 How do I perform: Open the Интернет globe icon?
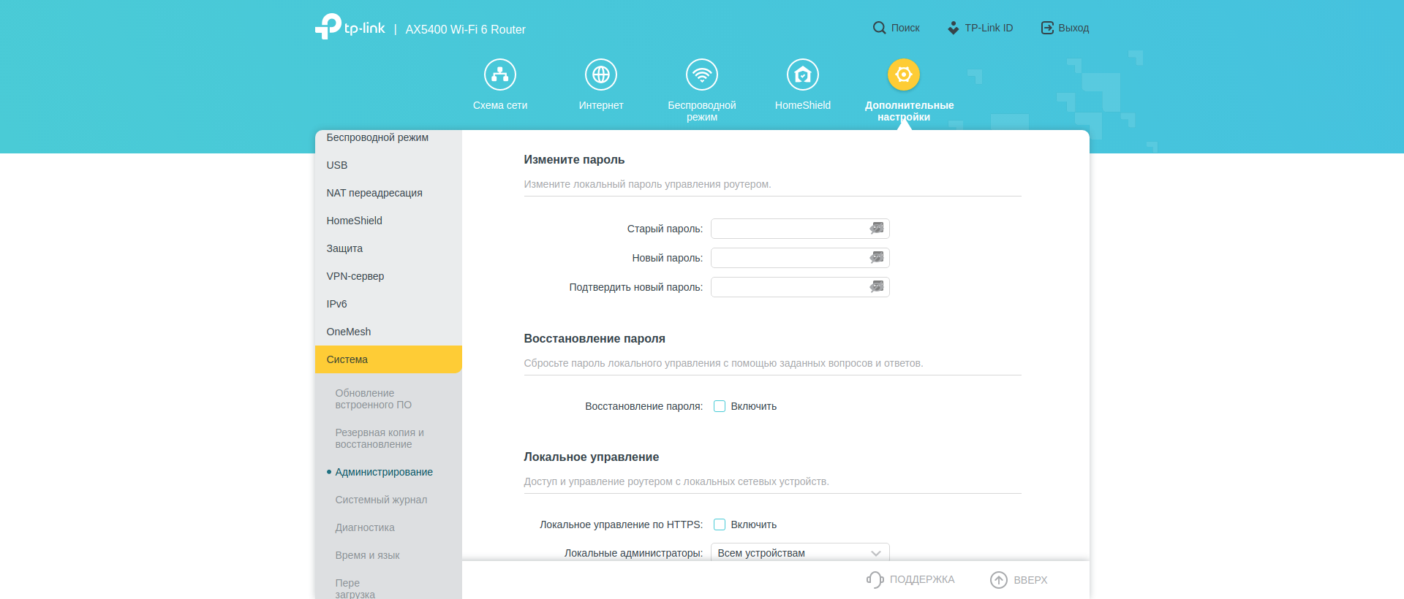(x=600, y=75)
